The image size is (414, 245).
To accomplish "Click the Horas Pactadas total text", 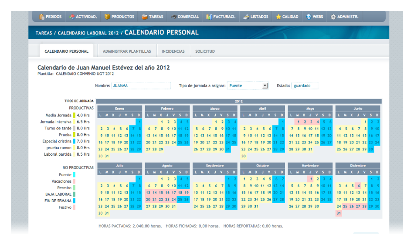I will coord(130,226).
